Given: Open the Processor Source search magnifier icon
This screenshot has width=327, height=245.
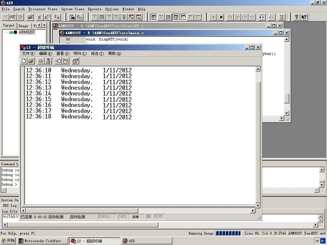Looking at the screenshot, I should coord(139,17).
